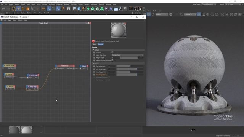244x137 pixels.
Task: Select the Live Selection tool
Action: [14, 9]
